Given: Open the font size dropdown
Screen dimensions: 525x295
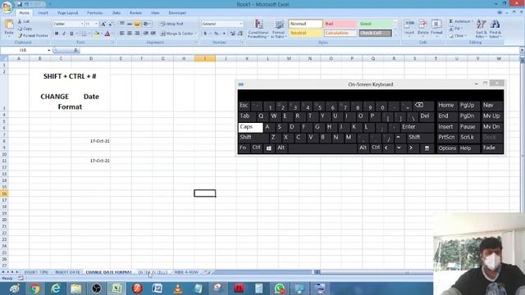Looking at the screenshot, I should (x=97, y=24).
